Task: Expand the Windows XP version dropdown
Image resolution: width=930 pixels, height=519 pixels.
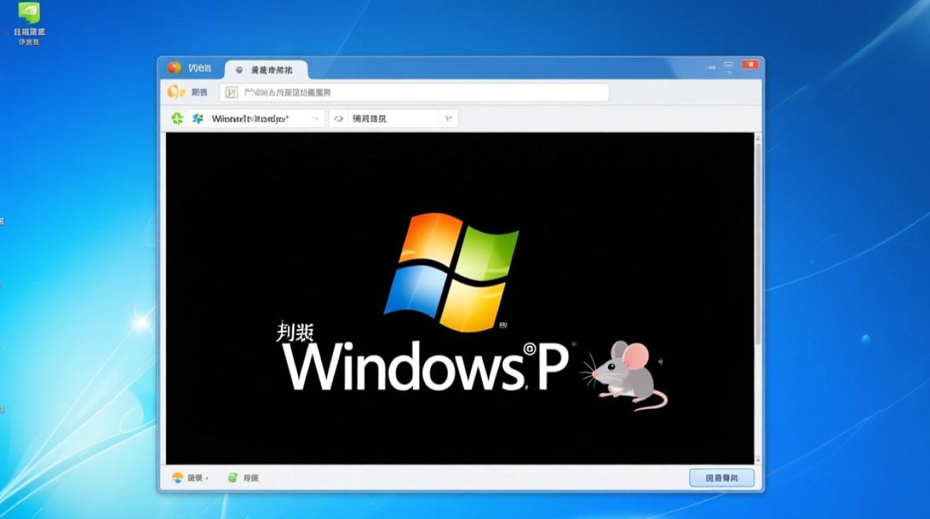Action: [x=315, y=118]
